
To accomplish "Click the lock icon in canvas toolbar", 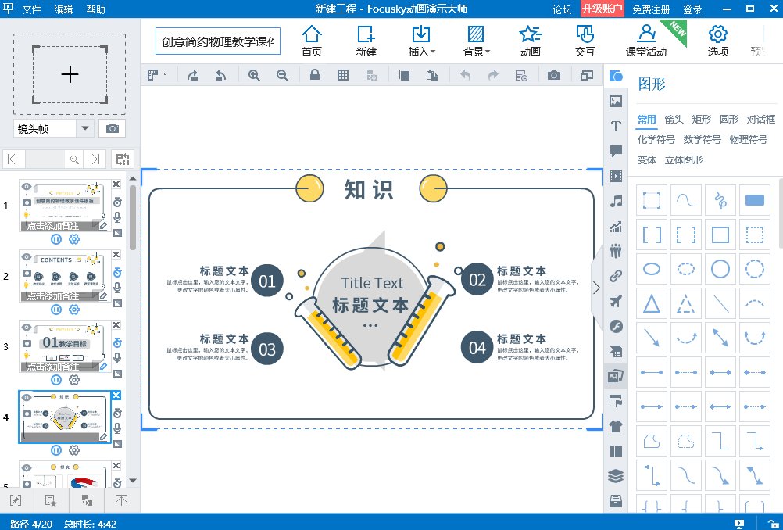I will click(314, 75).
